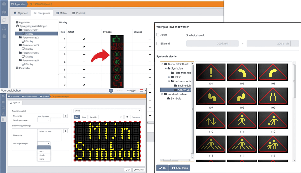Open the VARIO device type dropdown

(107, 111)
